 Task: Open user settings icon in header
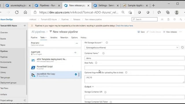[x=181, y=19]
